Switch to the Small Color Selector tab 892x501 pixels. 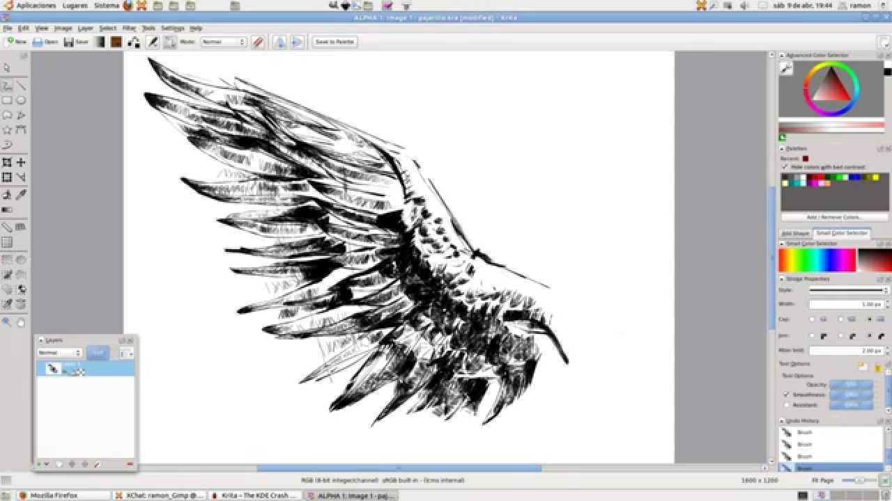click(x=843, y=232)
